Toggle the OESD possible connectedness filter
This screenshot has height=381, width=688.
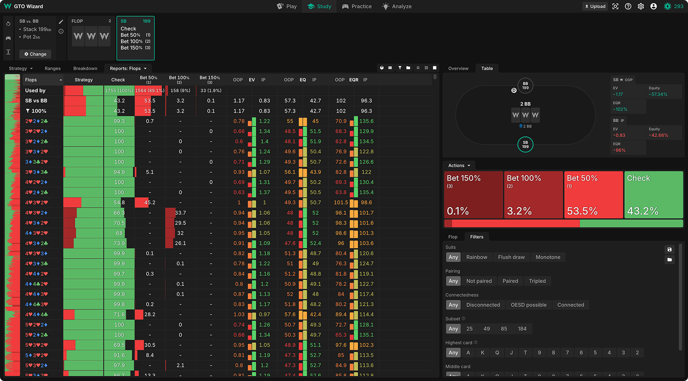pyautogui.click(x=528, y=305)
